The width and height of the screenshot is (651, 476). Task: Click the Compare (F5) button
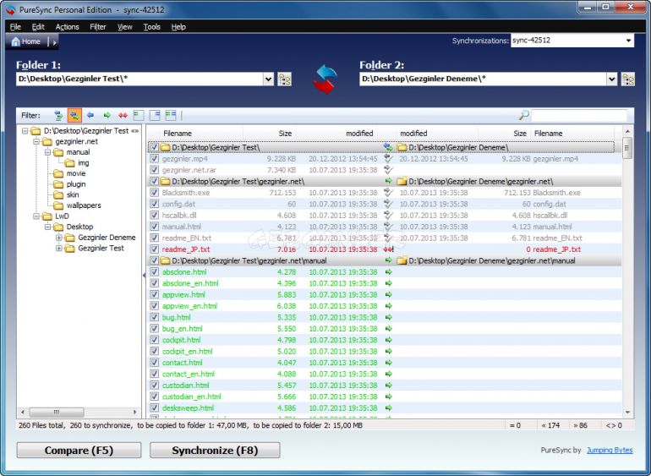[x=79, y=451]
